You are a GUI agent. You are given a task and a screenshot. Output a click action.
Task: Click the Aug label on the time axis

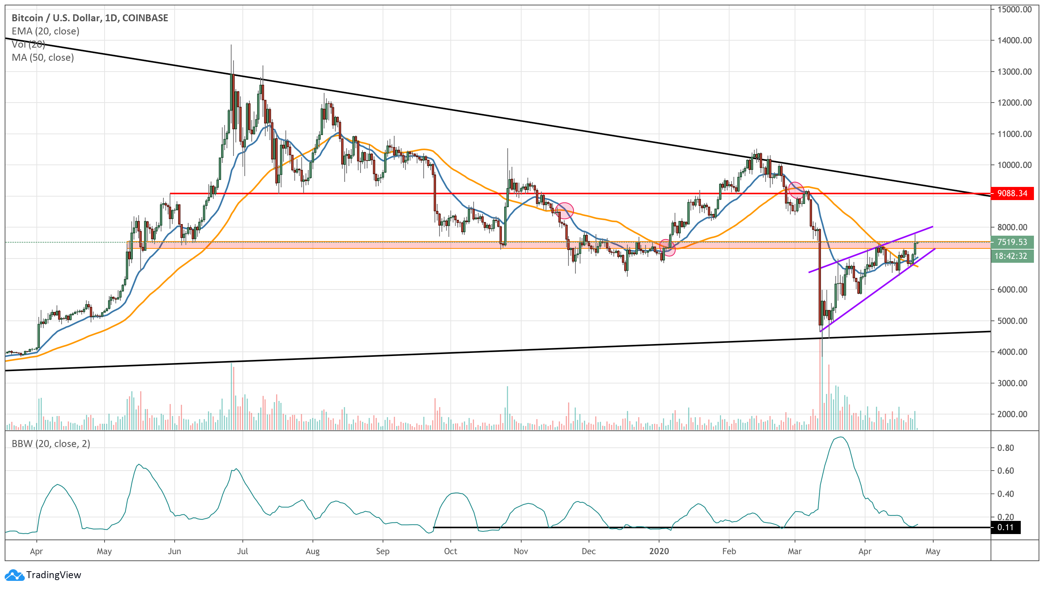(313, 551)
